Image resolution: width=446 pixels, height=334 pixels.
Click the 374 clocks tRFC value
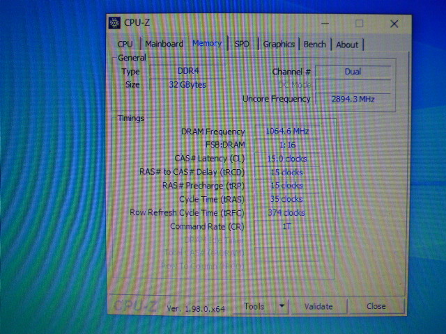coord(286,213)
